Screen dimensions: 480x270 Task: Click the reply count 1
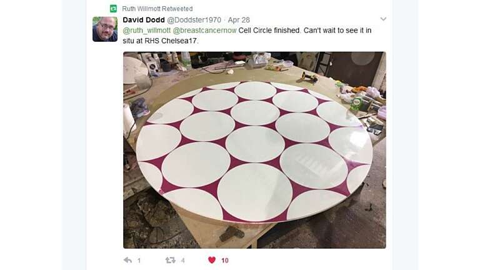[x=139, y=261]
